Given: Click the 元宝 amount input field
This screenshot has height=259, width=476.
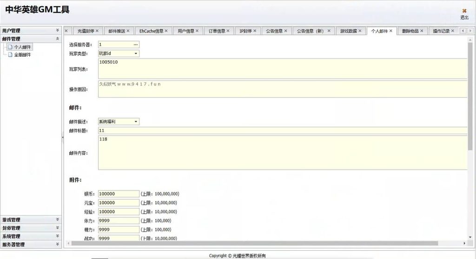Looking at the screenshot, I should (119, 203).
